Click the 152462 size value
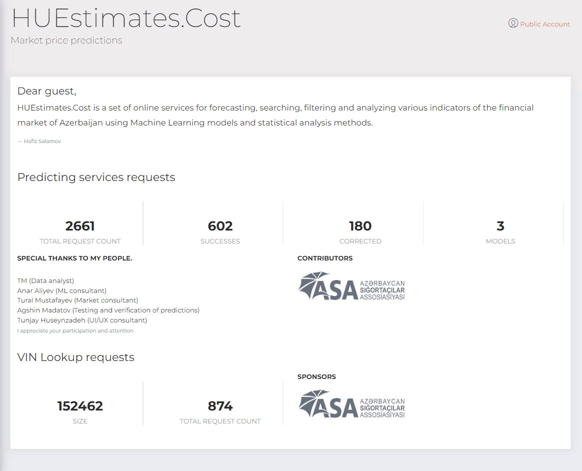Viewport: 582px width, 471px height. 80,406
